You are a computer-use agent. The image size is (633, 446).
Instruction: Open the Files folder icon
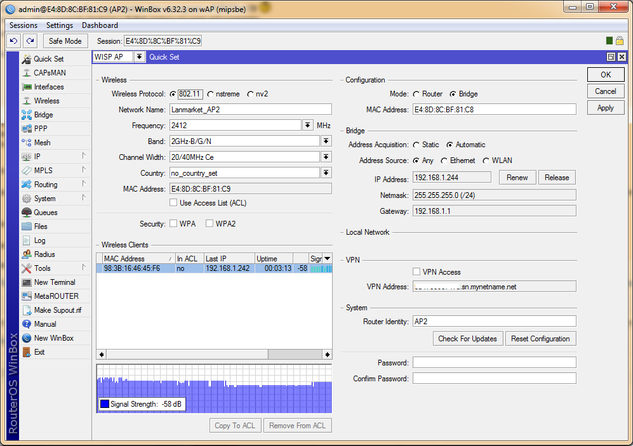point(27,226)
